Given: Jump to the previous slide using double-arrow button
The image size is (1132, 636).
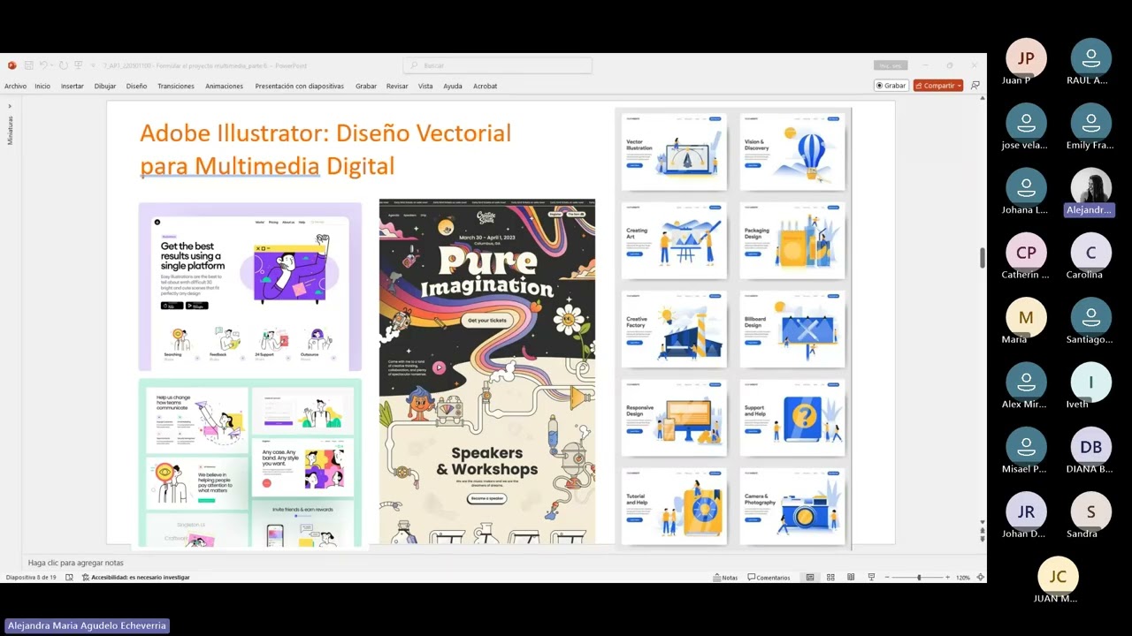Looking at the screenshot, I should (x=982, y=530).
